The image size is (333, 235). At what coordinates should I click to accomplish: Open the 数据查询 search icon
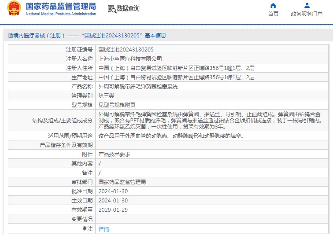point(112,9)
